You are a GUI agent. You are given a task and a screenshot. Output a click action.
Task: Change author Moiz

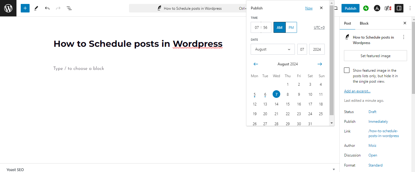click(x=372, y=145)
